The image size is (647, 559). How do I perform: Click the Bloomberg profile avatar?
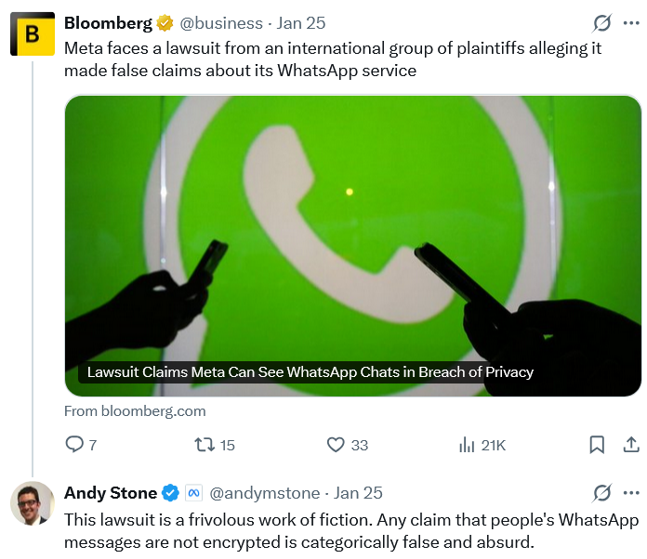click(x=33, y=33)
